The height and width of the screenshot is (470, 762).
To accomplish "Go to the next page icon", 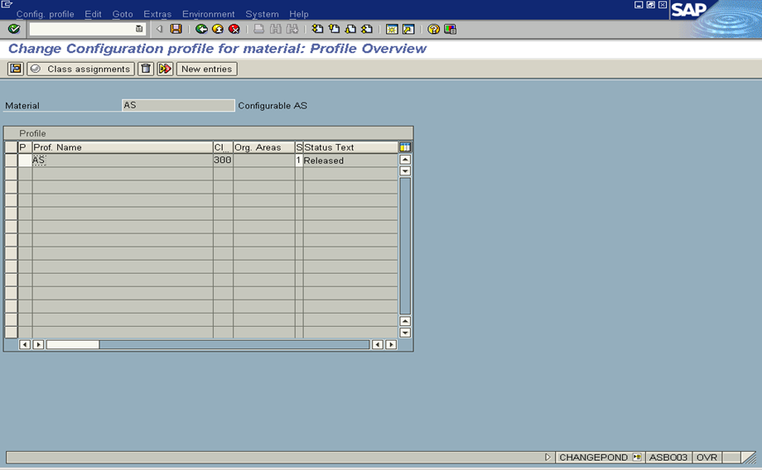I will [x=350, y=29].
